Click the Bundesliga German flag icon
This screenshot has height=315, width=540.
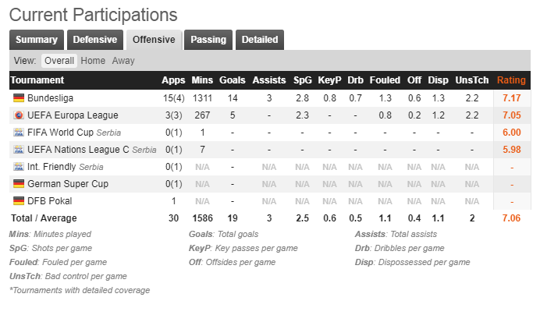tap(19, 98)
